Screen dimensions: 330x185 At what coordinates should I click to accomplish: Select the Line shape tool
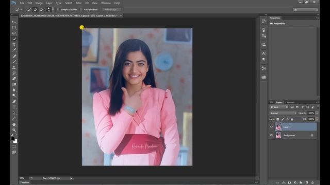14,118
